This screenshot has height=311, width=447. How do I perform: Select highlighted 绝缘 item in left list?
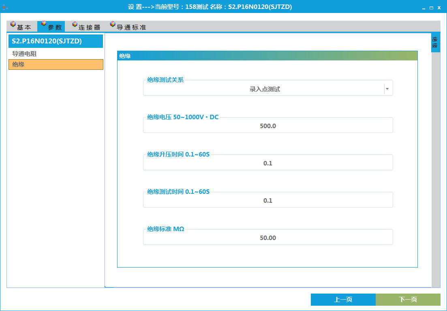tap(56, 64)
